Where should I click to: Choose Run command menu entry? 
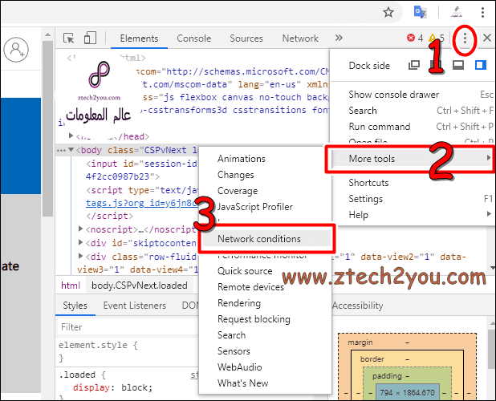tap(413, 127)
